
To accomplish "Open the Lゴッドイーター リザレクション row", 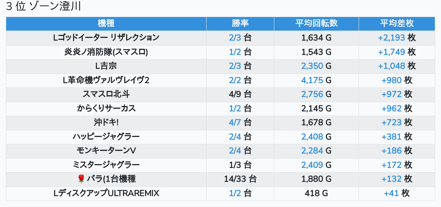I will point(106,38).
